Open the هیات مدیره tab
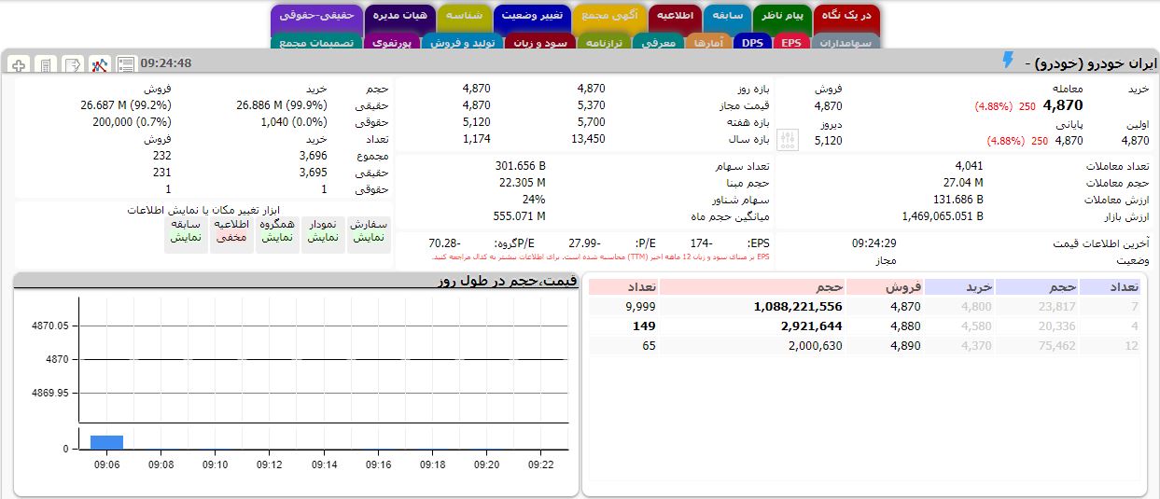Screen dimensions: 1160x499 tap(399, 17)
